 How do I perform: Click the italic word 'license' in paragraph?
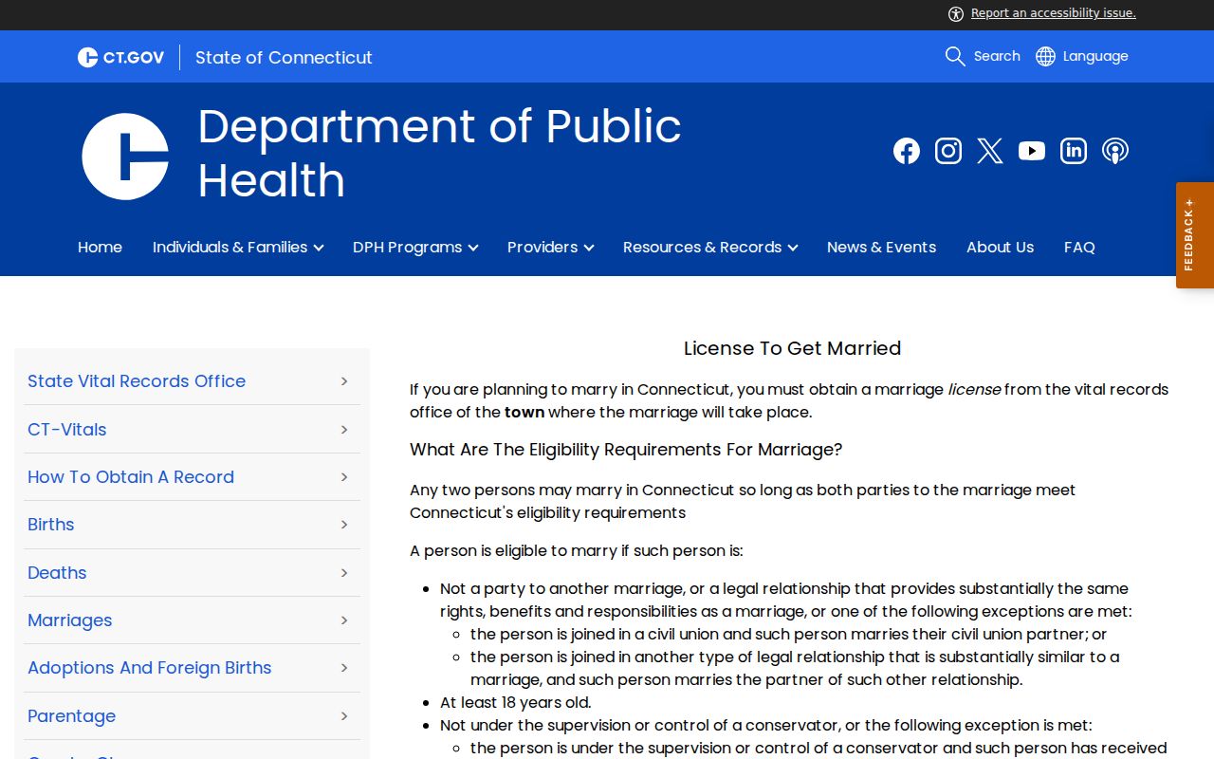974,389
